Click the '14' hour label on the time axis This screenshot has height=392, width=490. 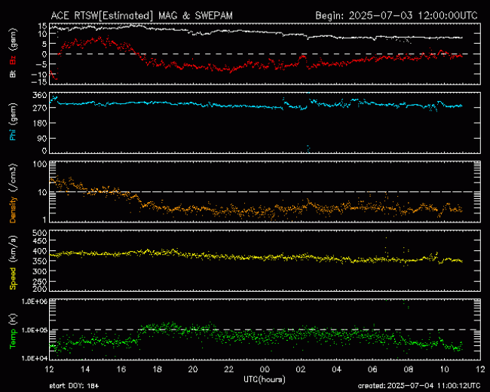point(85,369)
